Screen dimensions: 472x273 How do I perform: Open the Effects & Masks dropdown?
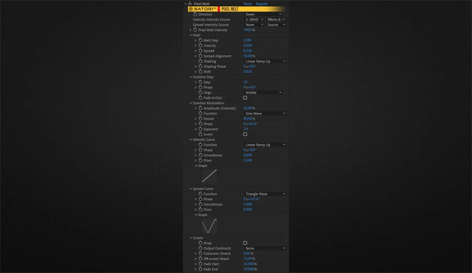tap(276, 20)
